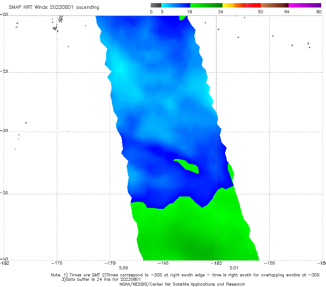
Task: Click the latitude label '-25'
Action: (x=4, y=71)
